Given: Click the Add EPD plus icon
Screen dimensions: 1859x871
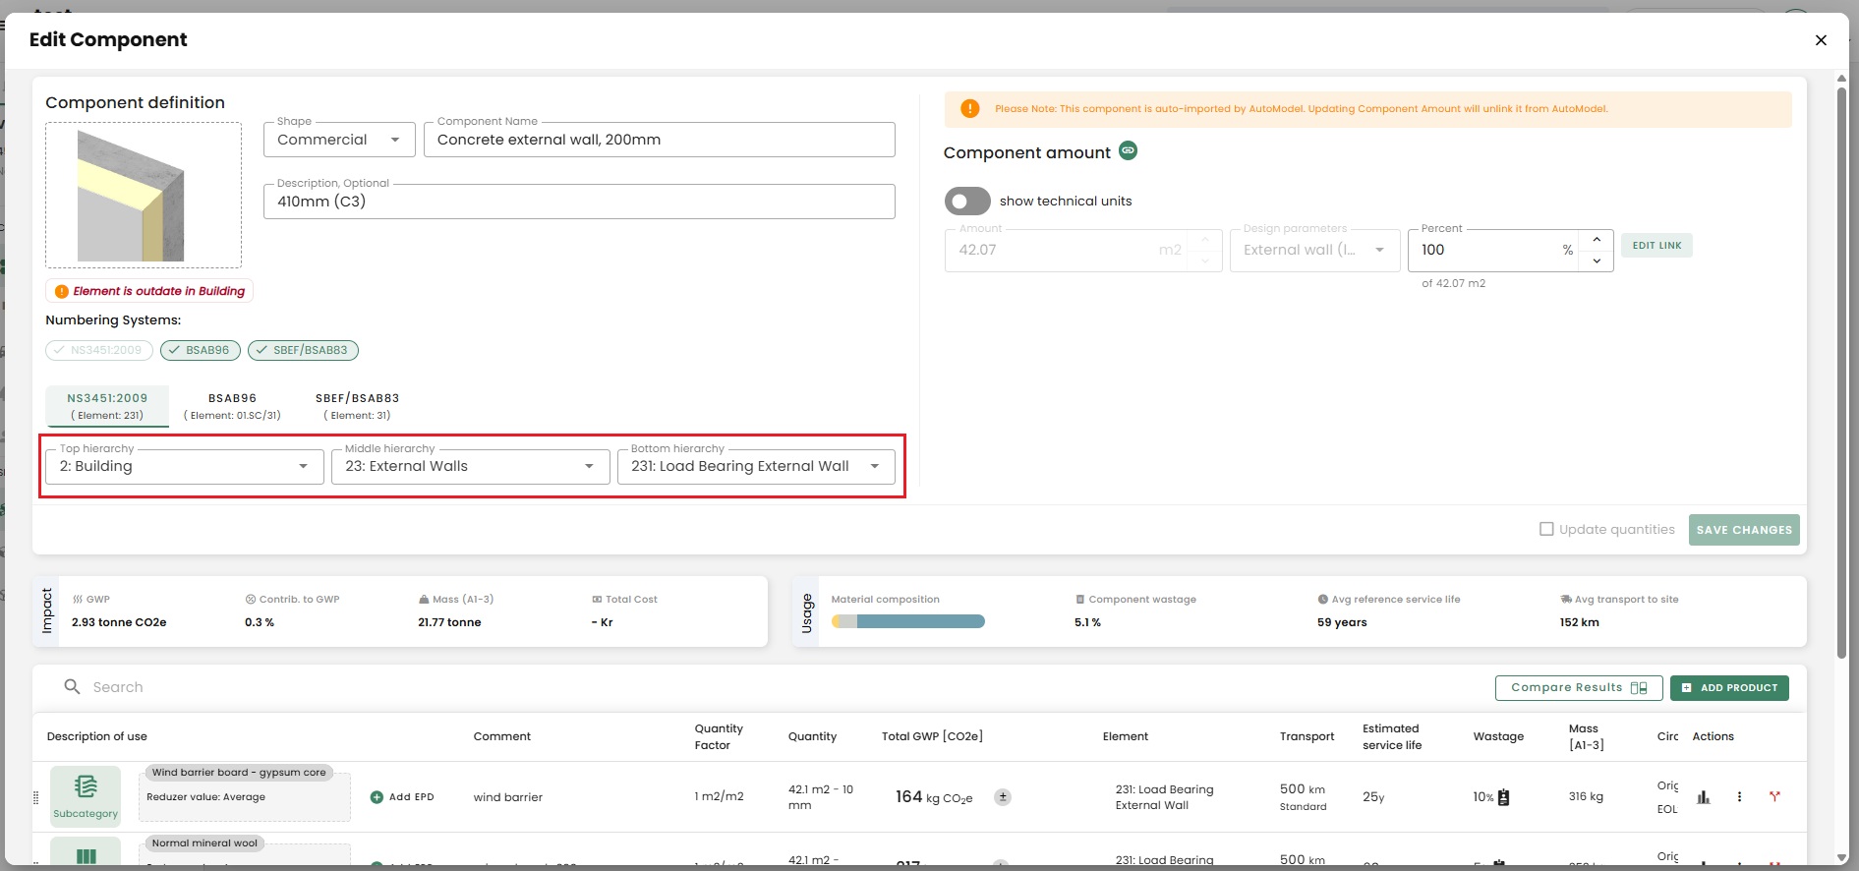Looking at the screenshot, I should pyautogui.click(x=377, y=797).
